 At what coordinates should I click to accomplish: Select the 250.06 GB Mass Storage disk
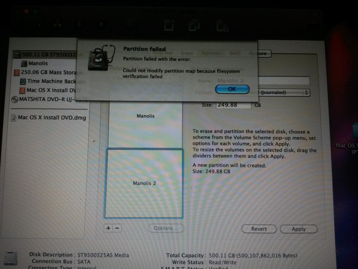coord(45,72)
